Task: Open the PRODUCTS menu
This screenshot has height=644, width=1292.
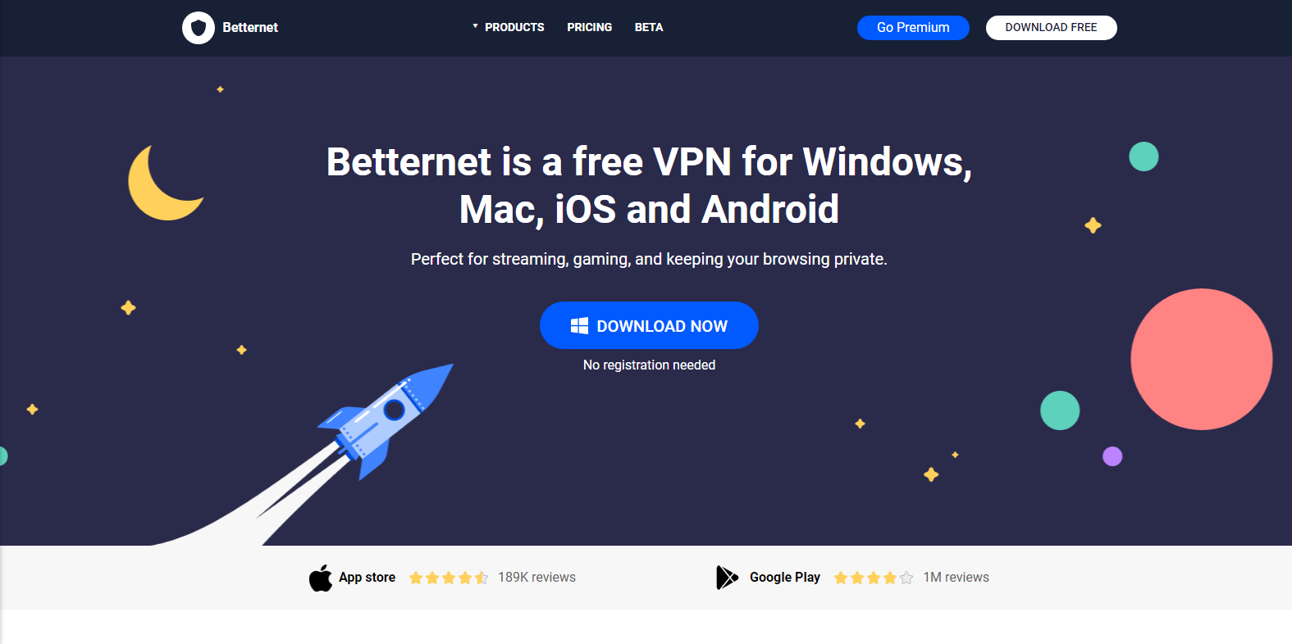Action: (x=514, y=28)
